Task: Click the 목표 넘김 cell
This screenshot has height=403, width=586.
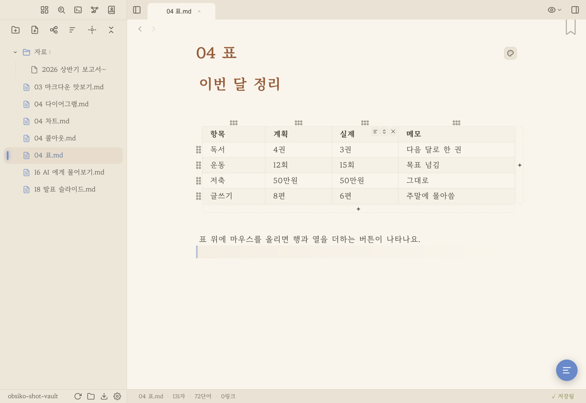Action: pos(456,165)
